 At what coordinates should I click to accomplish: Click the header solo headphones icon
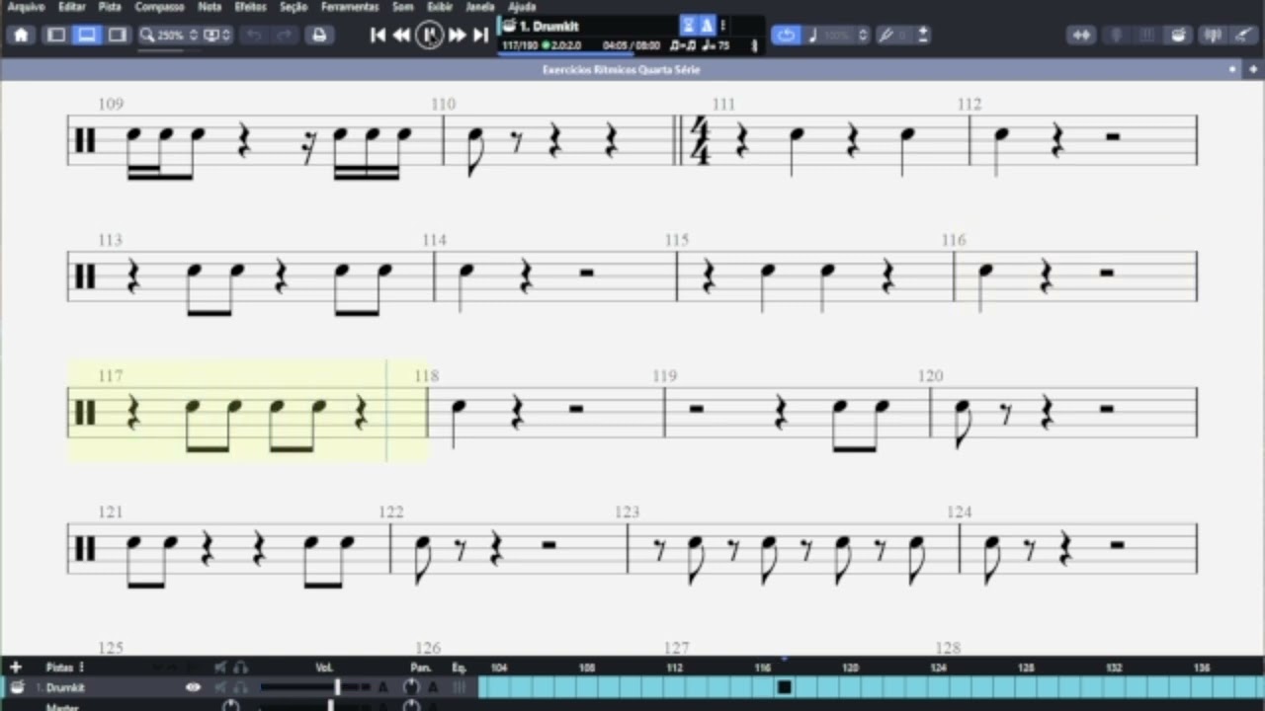coord(240,668)
